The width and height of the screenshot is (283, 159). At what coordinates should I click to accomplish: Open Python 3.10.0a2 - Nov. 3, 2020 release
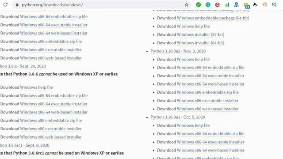(178, 51)
